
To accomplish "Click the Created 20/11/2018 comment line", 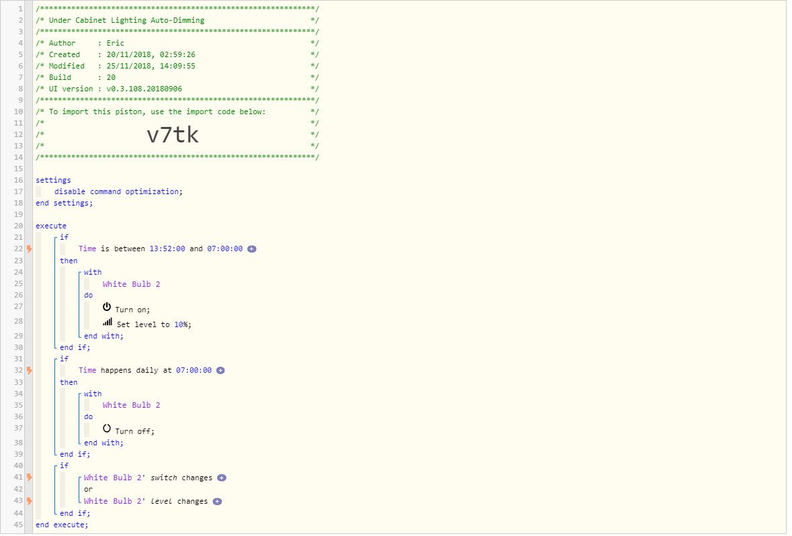I will [x=177, y=54].
